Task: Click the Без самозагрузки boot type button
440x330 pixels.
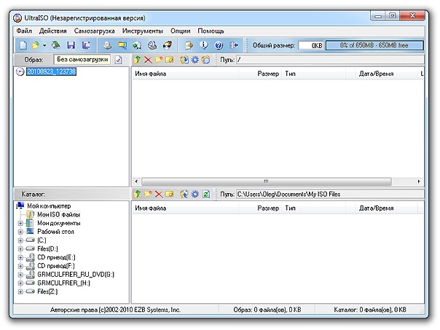Action: click(82, 60)
